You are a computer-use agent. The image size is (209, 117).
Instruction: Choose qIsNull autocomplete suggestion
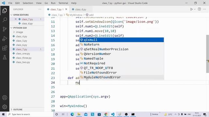pos(122,40)
